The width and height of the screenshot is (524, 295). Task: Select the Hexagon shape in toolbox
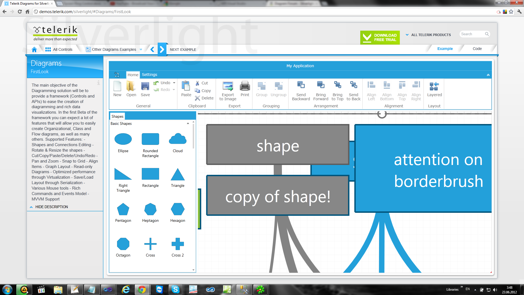[177, 209]
